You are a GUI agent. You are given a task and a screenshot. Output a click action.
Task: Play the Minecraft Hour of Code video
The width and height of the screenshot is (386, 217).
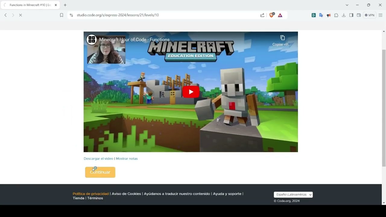point(191,92)
